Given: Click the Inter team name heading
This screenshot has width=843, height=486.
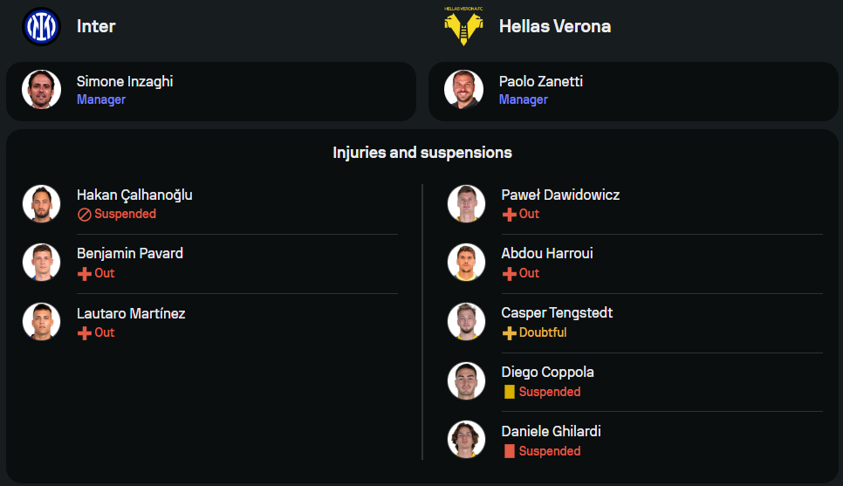Looking at the screenshot, I should tap(96, 26).
